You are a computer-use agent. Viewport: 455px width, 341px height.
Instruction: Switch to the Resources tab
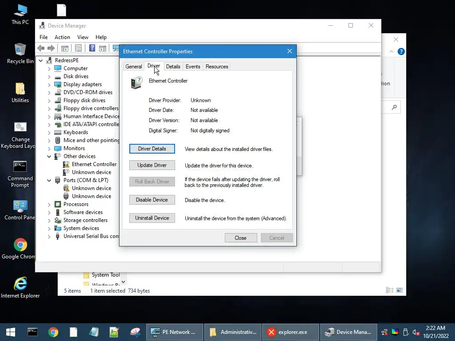tap(217, 67)
